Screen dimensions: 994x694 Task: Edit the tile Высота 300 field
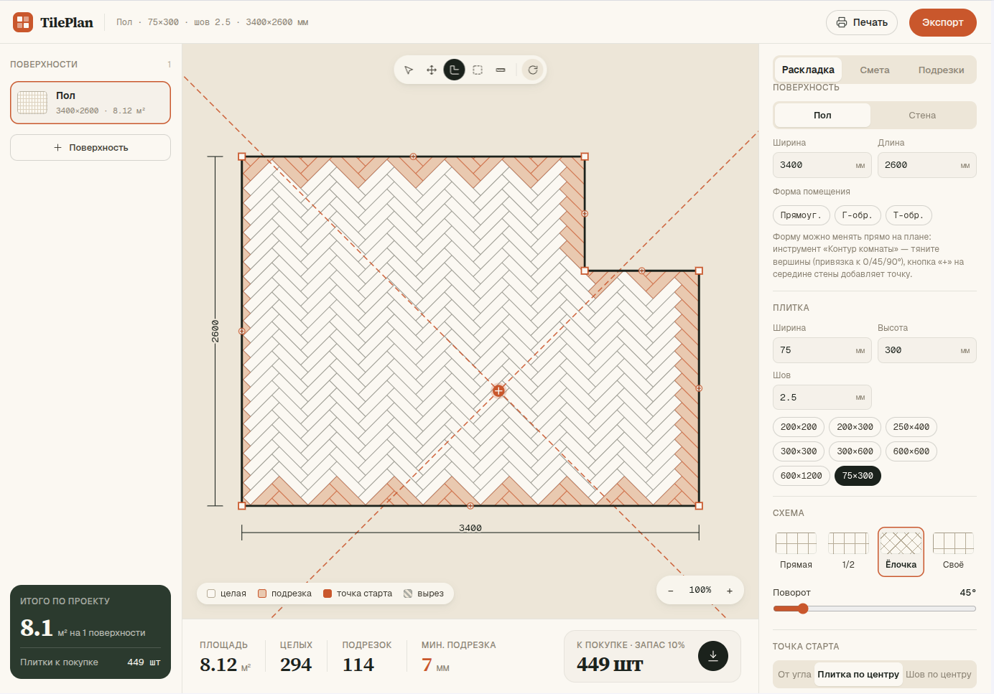pos(927,350)
